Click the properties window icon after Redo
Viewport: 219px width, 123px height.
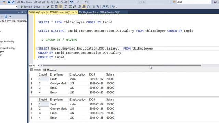86,2
